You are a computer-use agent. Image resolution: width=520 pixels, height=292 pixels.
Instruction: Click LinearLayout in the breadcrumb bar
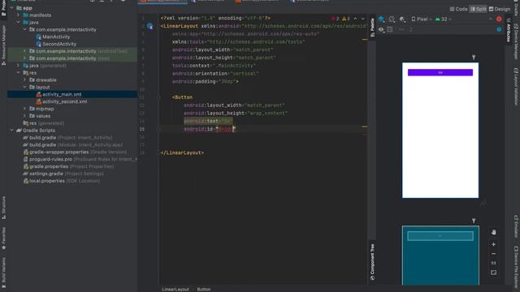(x=175, y=289)
